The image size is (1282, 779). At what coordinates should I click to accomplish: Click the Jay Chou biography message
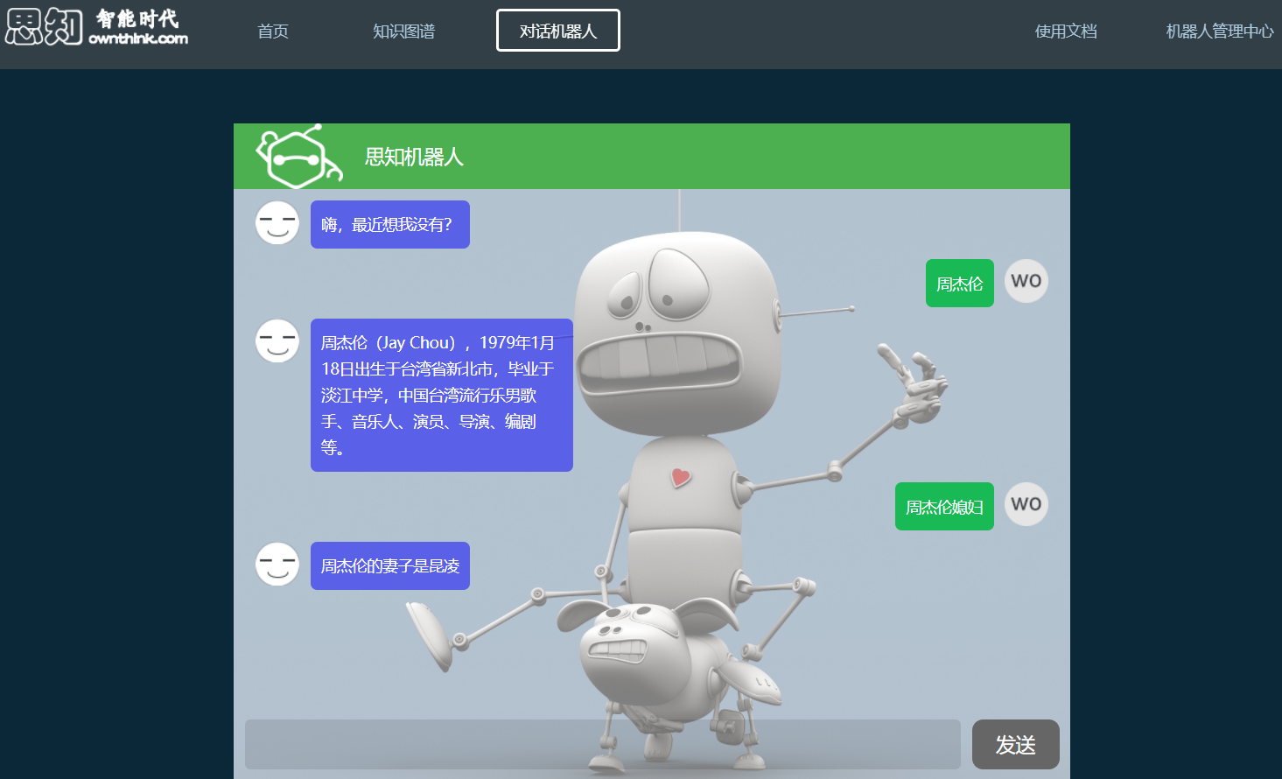click(442, 396)
